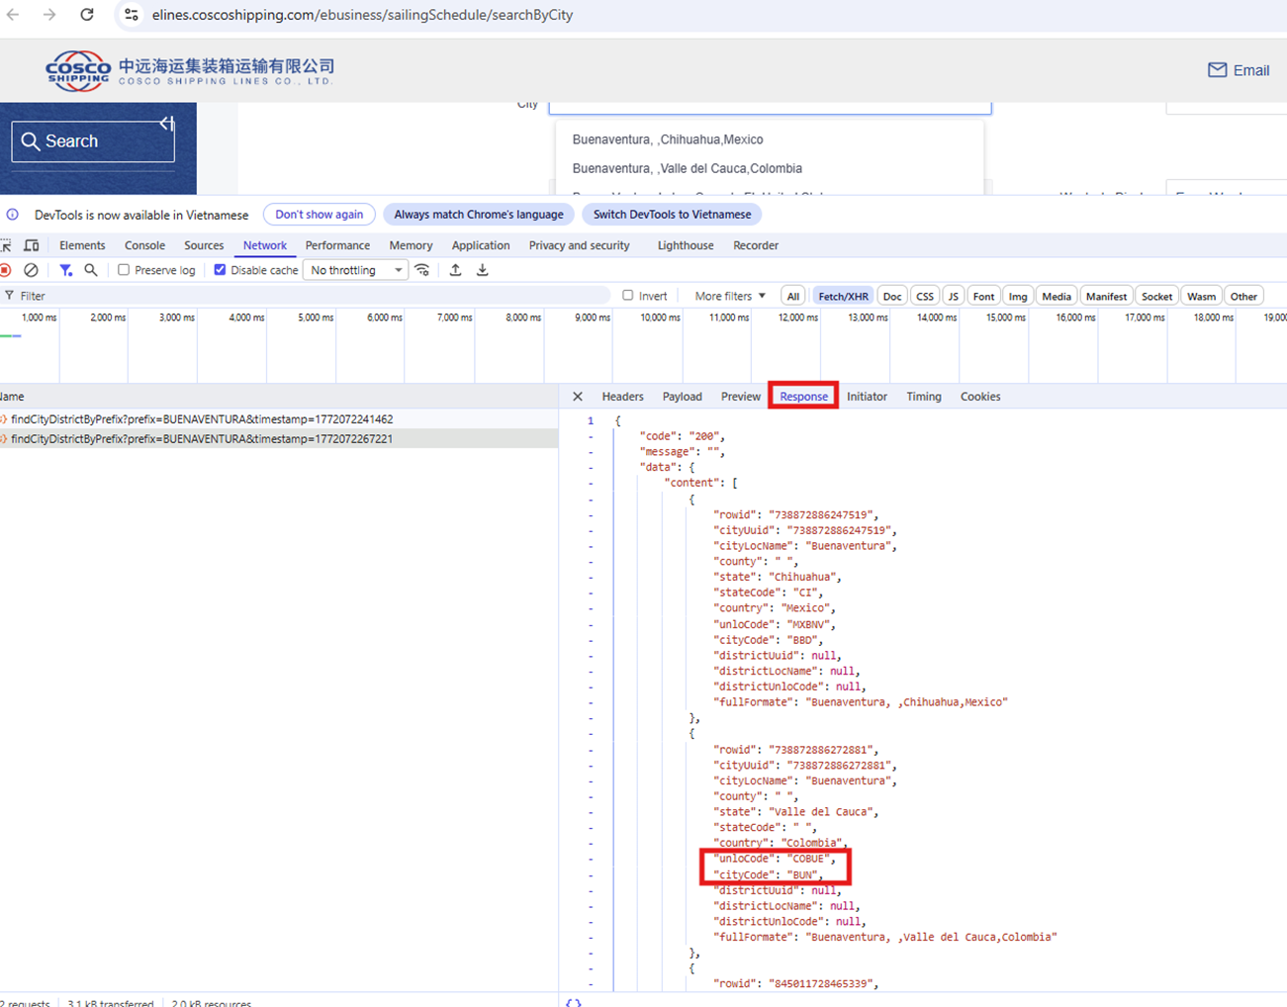Expand the More filters dropdown
Viewport: 1287px width, 1007px height.
click(x=730, y=296)
